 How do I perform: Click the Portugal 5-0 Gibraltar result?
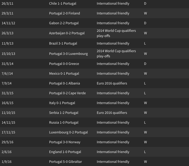point(66,162)
